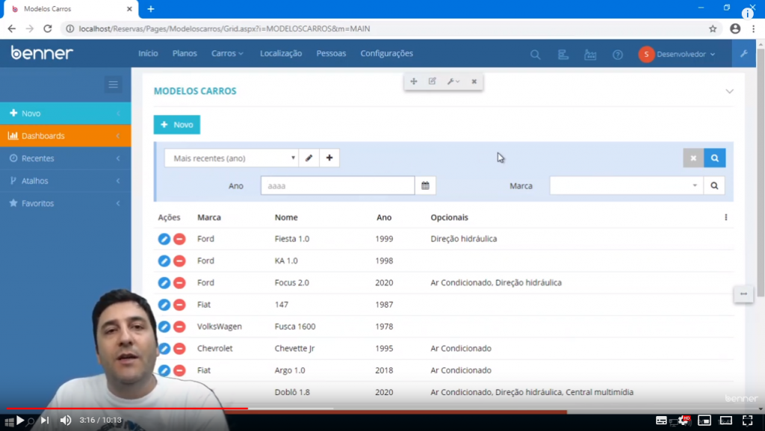Screen dimensions: 765x431
Task: Click the edit pencil icon for Fiesta 1.0
Action: (164, 239)
